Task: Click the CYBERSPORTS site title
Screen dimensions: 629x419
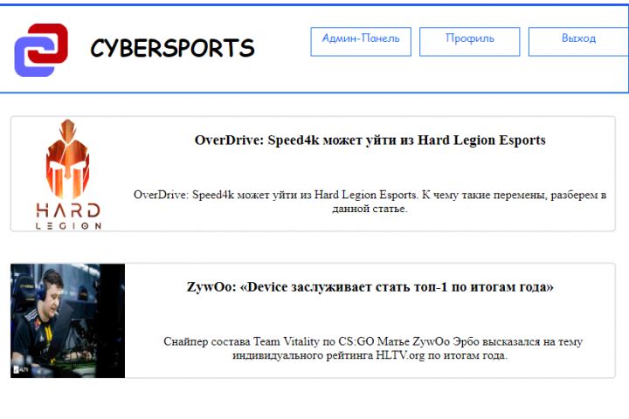Action: pyautogui.click(x=172, y=48)
